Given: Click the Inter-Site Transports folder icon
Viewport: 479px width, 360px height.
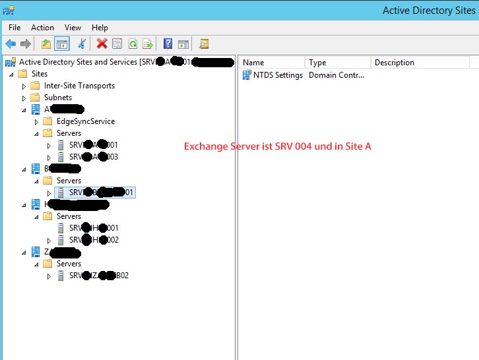Looking at the screenshot, I should (35, 86).
